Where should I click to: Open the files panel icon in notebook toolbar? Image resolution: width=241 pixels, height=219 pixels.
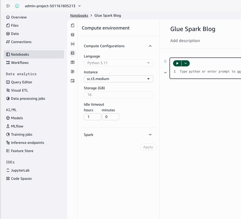(73, 25)
